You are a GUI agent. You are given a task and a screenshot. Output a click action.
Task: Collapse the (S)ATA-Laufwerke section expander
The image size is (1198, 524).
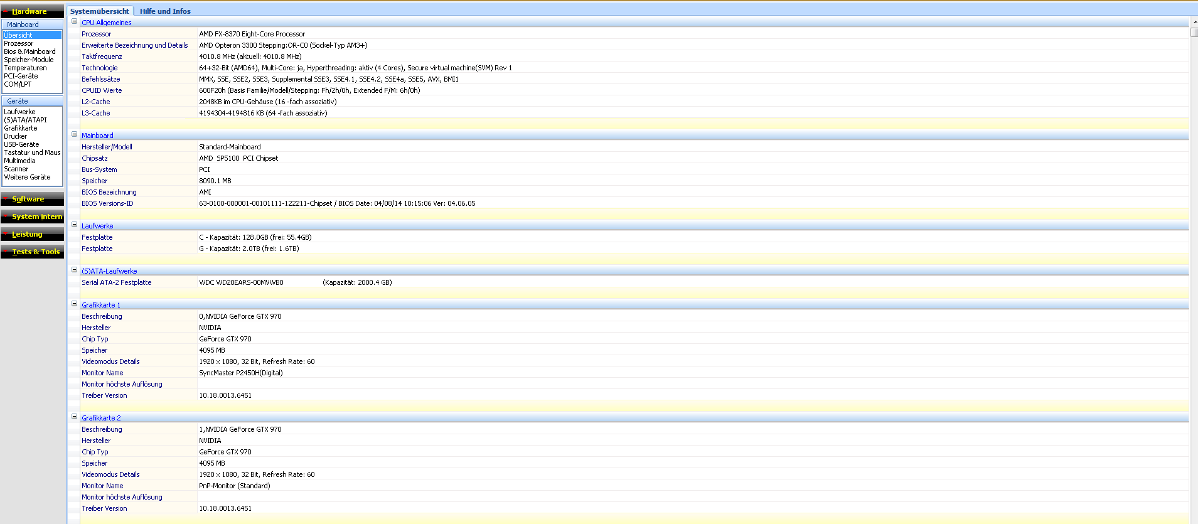coord(74,270)
